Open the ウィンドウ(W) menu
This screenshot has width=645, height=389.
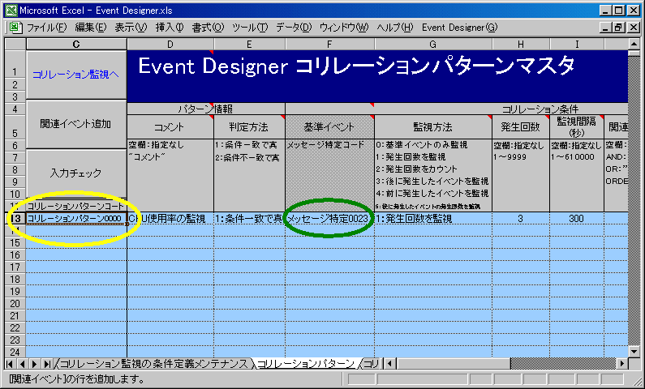point(344,28)
